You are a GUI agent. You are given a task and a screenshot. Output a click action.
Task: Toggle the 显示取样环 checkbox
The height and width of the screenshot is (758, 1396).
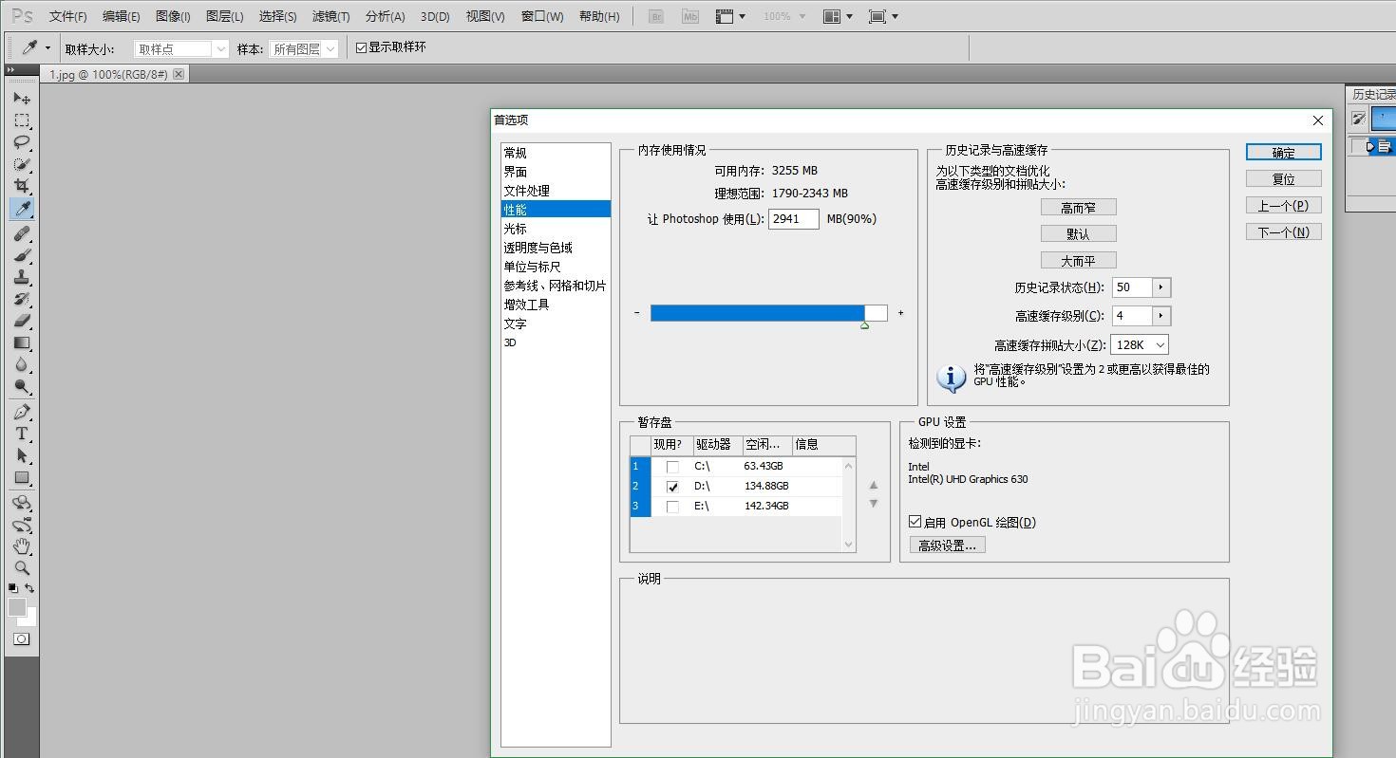tap(361, 47)
